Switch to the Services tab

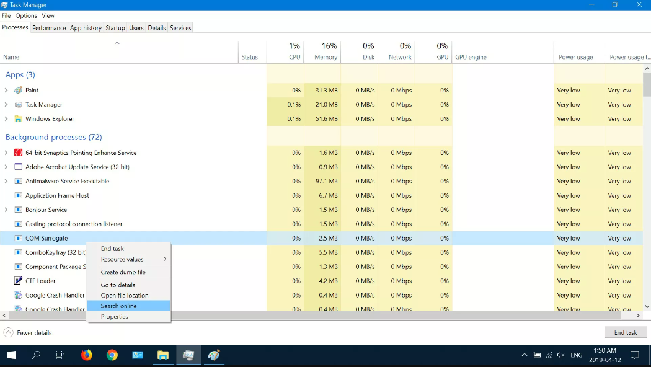[180, 28]
